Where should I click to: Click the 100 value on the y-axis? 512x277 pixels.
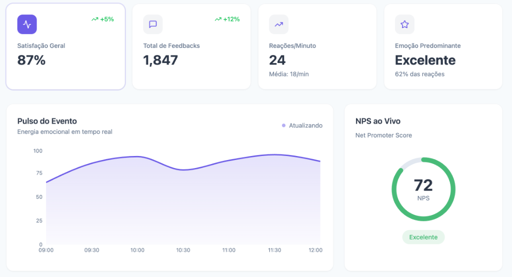pyautogui.click(x=38, y=151)
